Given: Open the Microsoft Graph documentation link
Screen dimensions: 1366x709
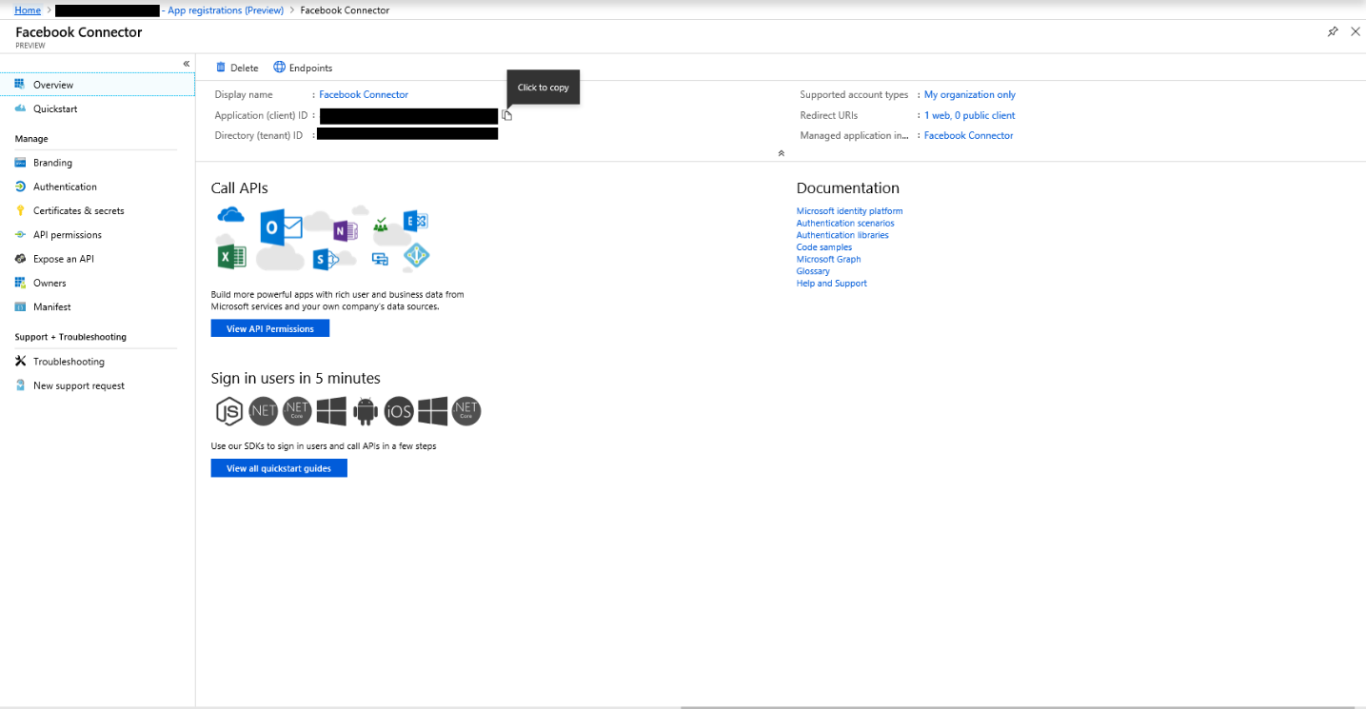Looking at the screenshot, I should (827, 258).
